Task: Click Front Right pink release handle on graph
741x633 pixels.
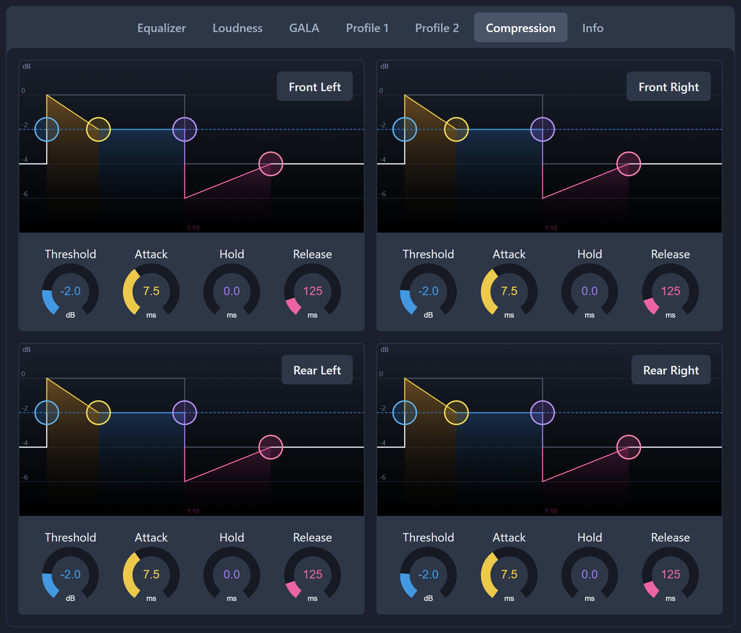Action: [x=628, y=164]
